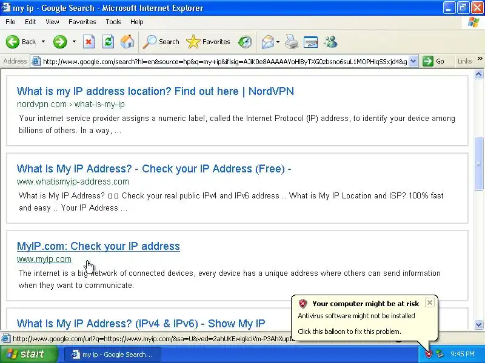Click the nordvpn.com what-is-my-ip URL text
Viewport: 485px width, 363px height.
71,104
